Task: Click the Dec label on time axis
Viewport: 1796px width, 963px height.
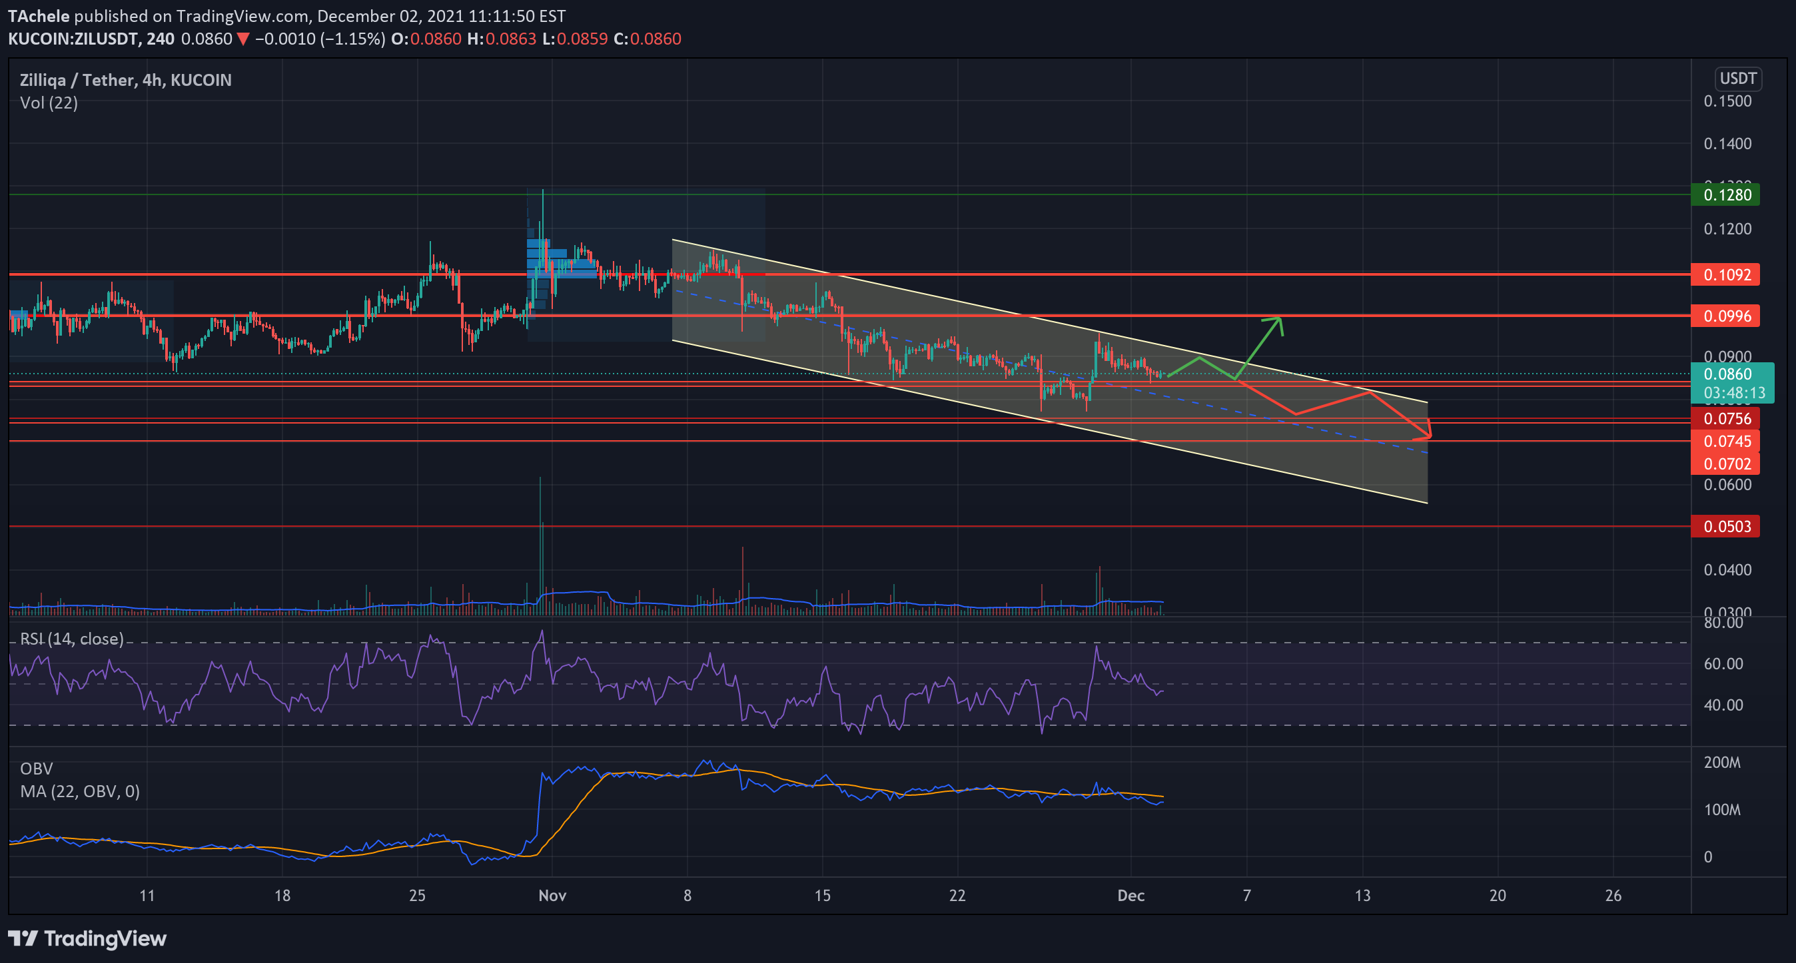Action: [x=1130, y=896]
